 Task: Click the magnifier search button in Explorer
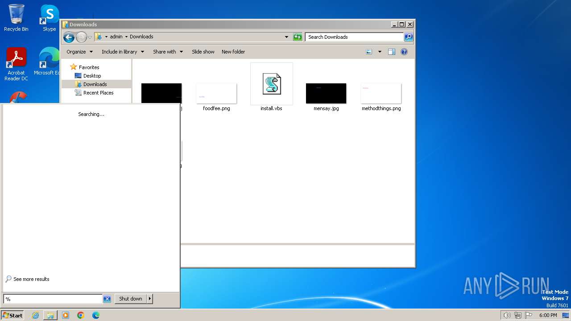pyautogui.click(x=409, y=37)
